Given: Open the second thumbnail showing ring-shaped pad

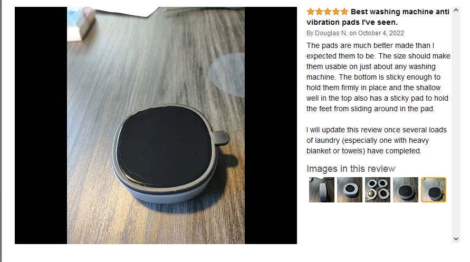Looking at the screenshot, I should [x=350, y=190].
